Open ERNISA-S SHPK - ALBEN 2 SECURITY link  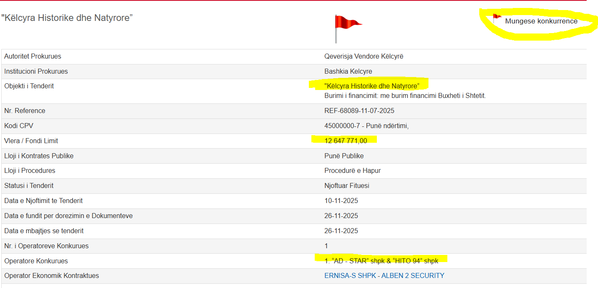[384, 276]
